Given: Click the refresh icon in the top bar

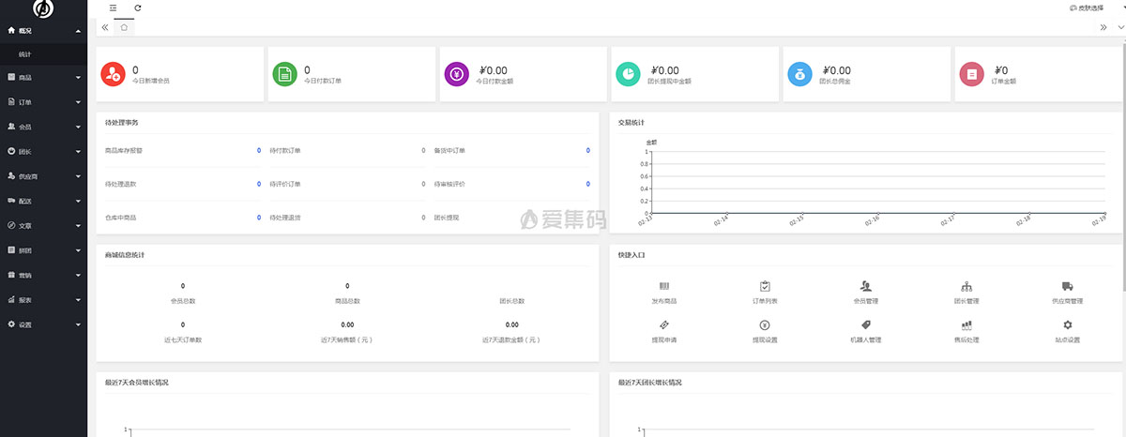Looking at the screenshot, I should click(138, 8).
